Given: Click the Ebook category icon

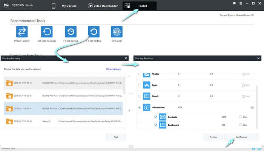Looking at the screenshot, I should tap(146, 96).
